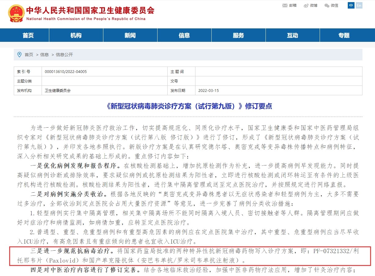Select the 信息 navigation menu
This screenshot has width=375, height=276.
pos(184,35)
